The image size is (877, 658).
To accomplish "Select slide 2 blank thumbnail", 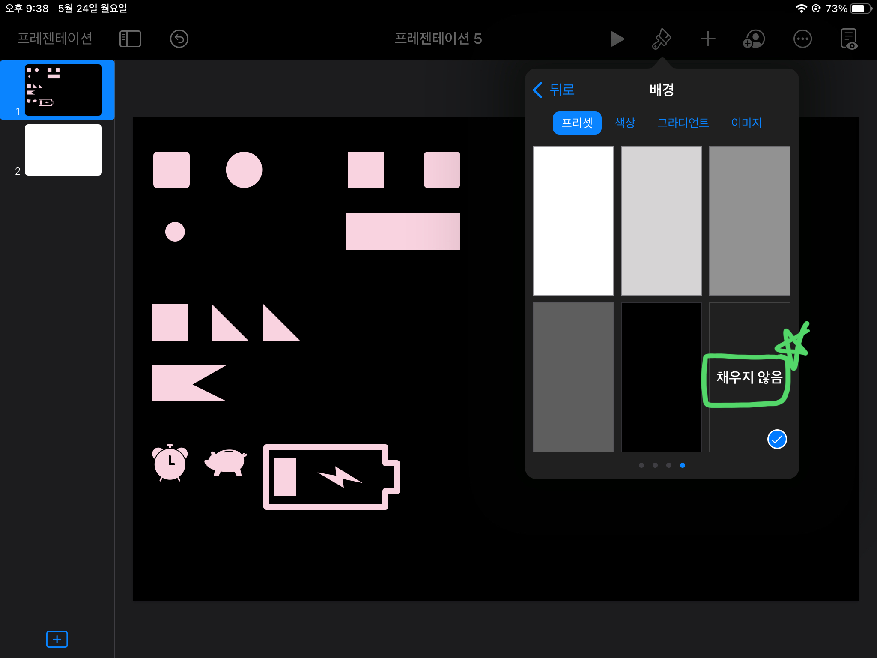I will (63, 150).
